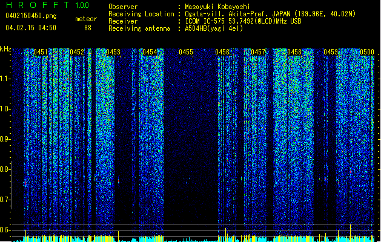Click the meteor count 88
Viewport: 381px width, 242px height.
point(88,28)
